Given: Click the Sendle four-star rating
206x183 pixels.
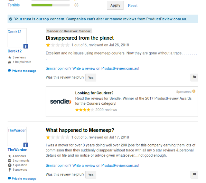Looking at the screenshot, I should point(85,110).
